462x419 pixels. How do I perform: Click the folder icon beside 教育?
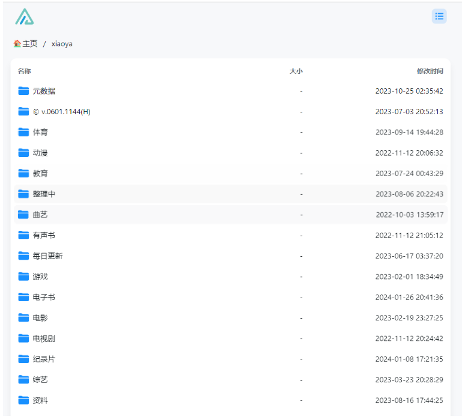click(x=23, y=173)
